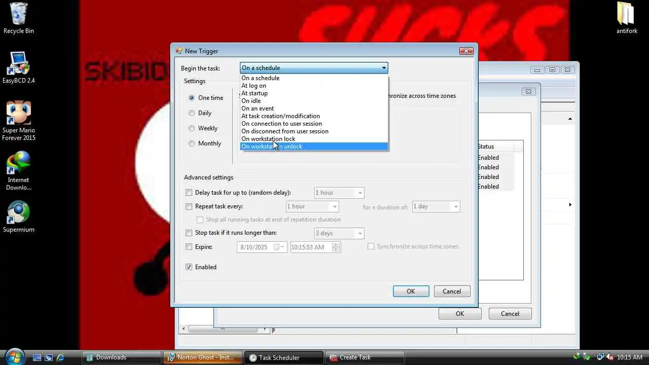Open for a duration of 1 day dropdown
649x365 pixels.
pyautogui.click(x=436, y=206)
